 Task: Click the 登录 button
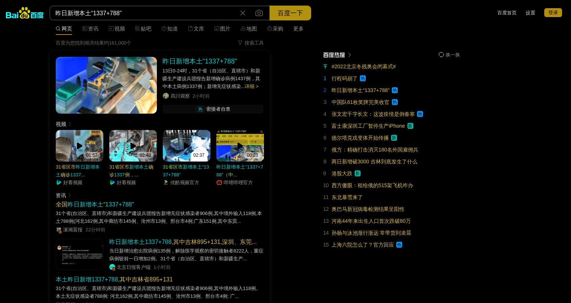(553, 13)
